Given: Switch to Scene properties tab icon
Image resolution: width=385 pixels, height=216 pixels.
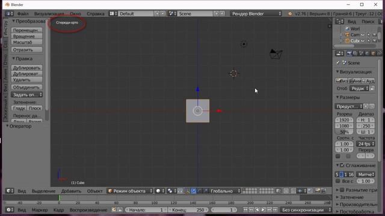Looking at the screenshot, I should (361, 53).
